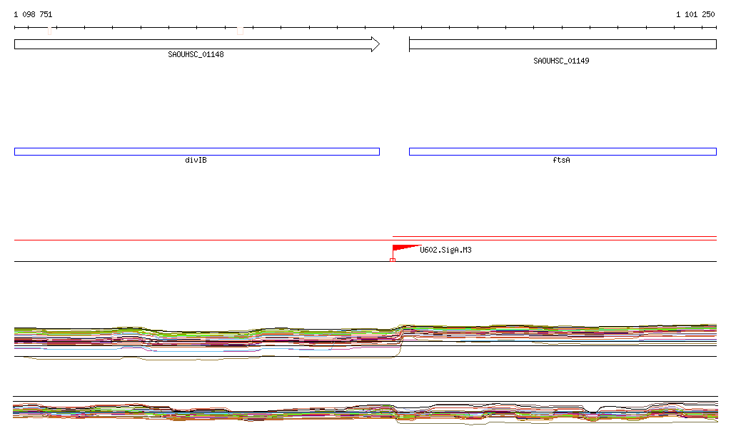The image size is (731, 436).
Task: Click the divIB gene name
Action: click(196, 161)
